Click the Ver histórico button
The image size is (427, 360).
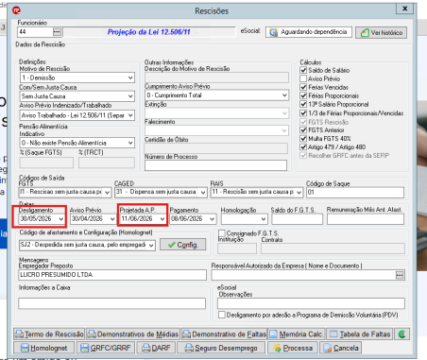click(381, 32)
